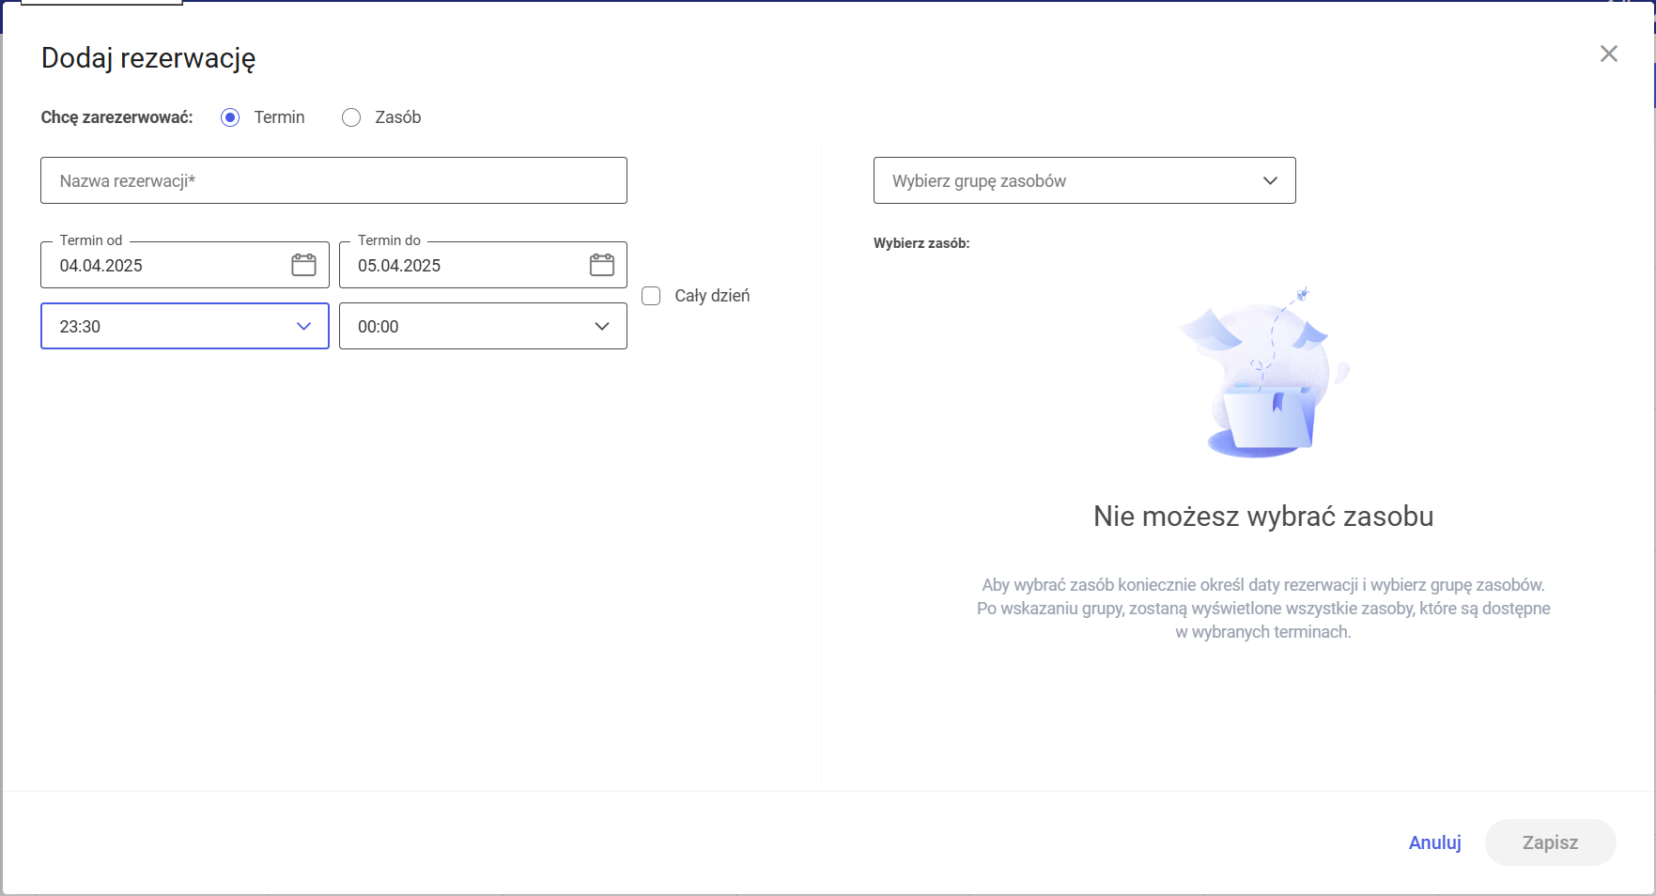This screenshot has height=896, width=1656.
Task: Open the Termin do calendar picker
Action: (x=602, y=265)
